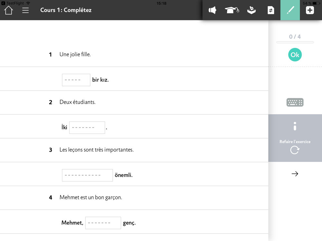This screenshot has width=322, height=241.
Task: Tap the info i icon
Action: click(x=295, y=126)
